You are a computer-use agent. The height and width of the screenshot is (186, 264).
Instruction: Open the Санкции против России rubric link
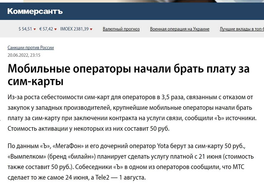(x=31, y=48)
